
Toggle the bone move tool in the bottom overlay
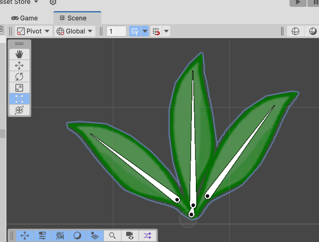click(25, 236)
